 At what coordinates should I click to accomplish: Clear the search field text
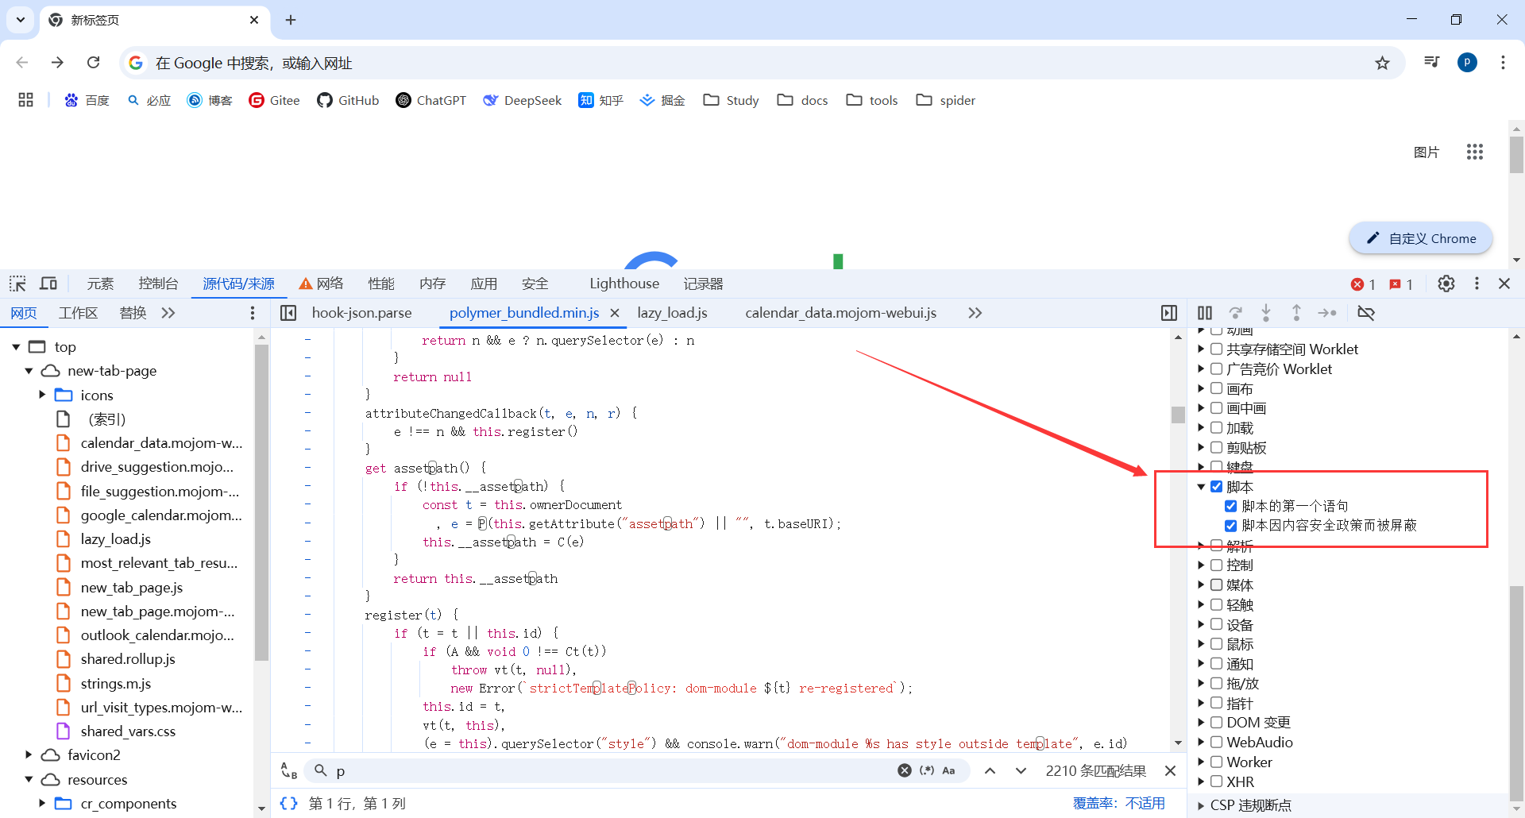click(905, 770)
